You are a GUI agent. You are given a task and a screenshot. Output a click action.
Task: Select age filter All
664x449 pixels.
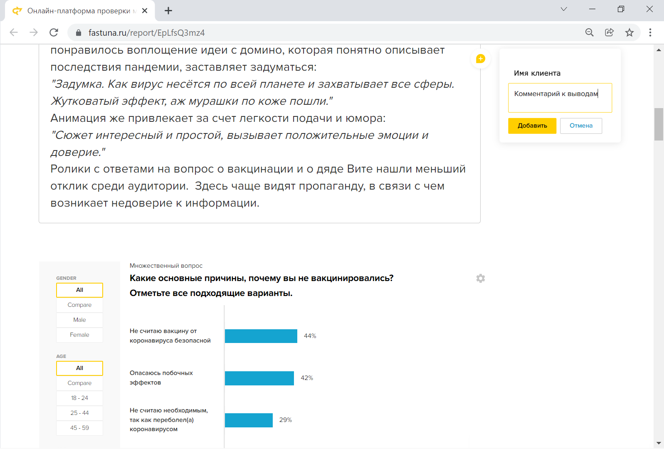click(x=79, y=368)
